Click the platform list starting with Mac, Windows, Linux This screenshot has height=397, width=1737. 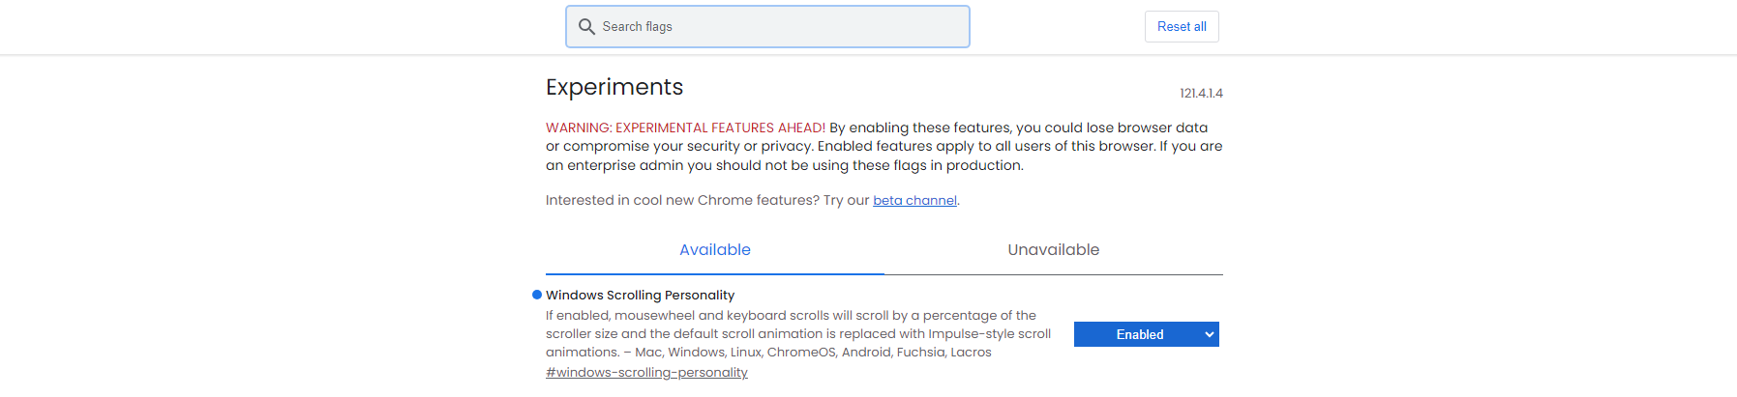click(x=813, y=353)
